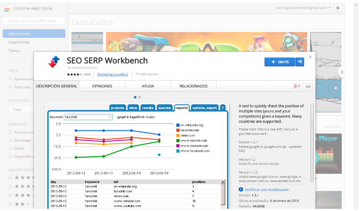This screenshot has height=211, width=360.
Task: Click the featured game banner image
Action: (x=207, y=42)
